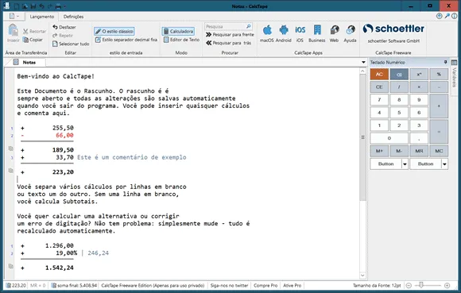
Task: Open quick access toolbar customize arrow
Action: pos(65,6)
